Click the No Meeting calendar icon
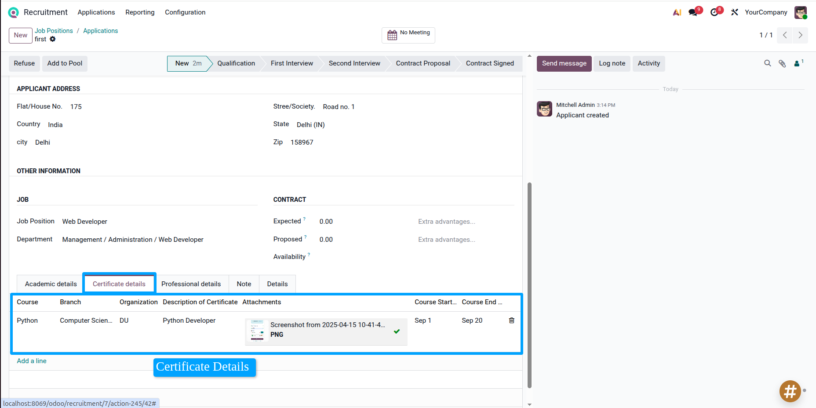The image size is (816, 408). (x=392, y=35)
